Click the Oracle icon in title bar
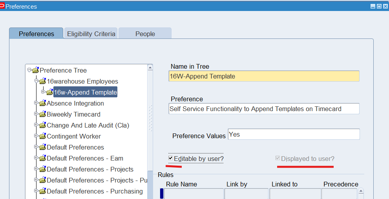The image size is (389, 199). pos(2,6)
